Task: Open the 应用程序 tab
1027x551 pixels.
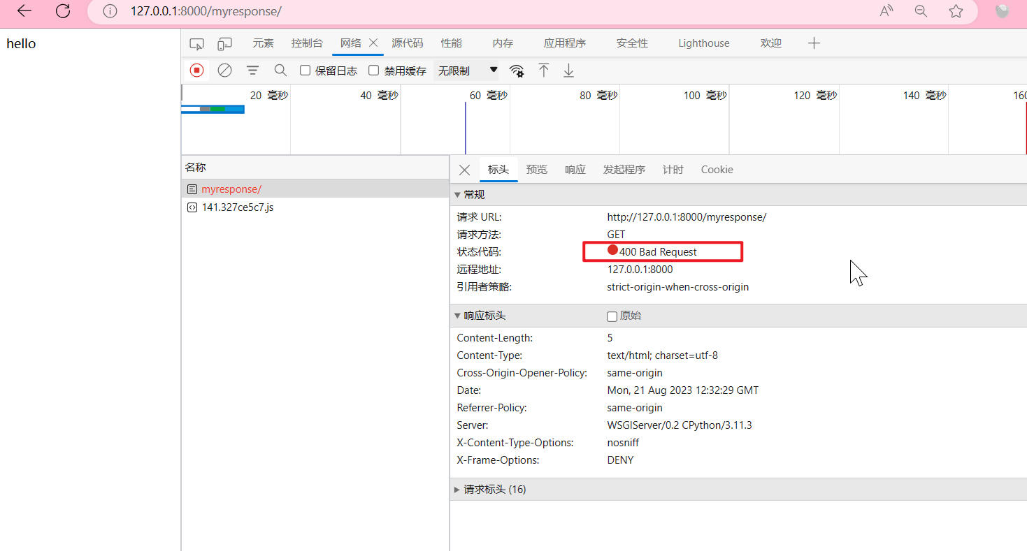Action: click(565, 43)
